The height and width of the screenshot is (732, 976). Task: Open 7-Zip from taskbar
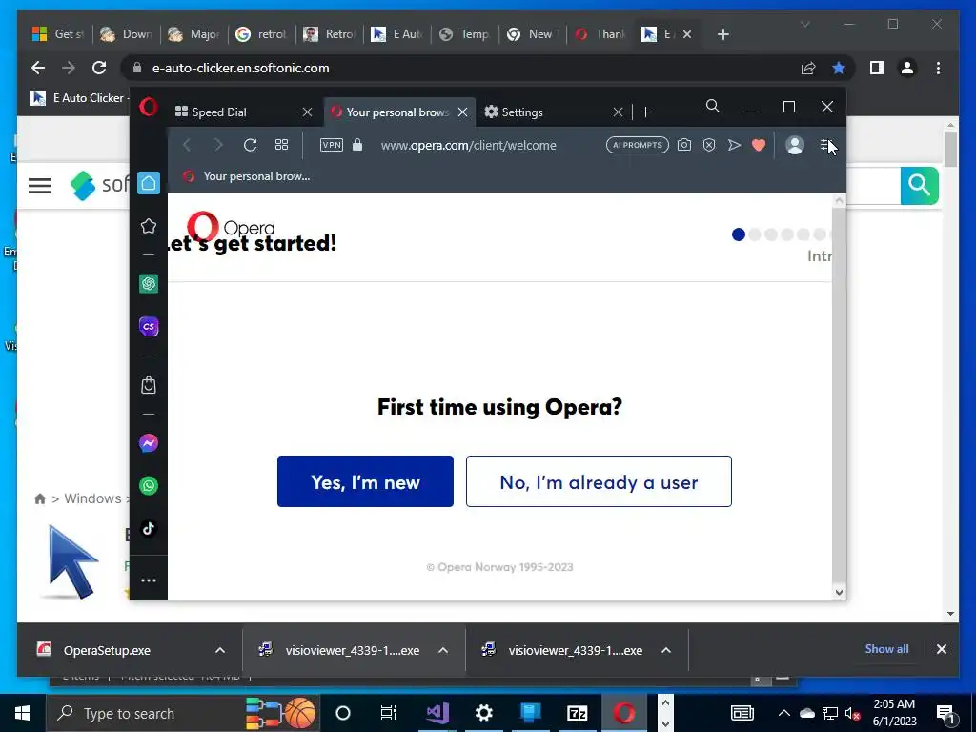[x=577, y=713]
